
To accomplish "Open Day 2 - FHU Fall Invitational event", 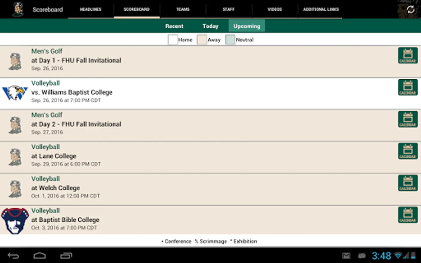I will 210,125.
